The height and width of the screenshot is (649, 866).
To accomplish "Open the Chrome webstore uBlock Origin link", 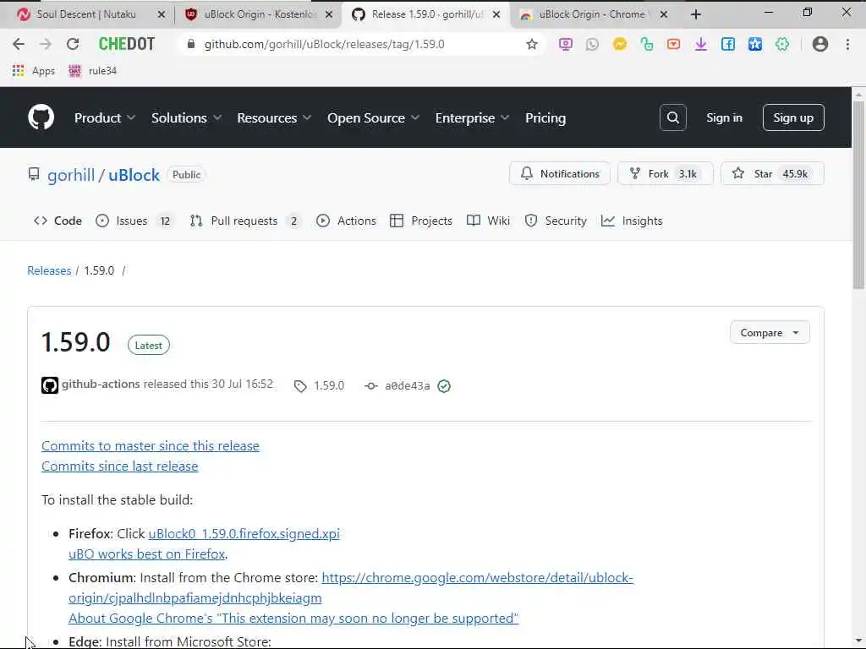I will coord(351,587).
